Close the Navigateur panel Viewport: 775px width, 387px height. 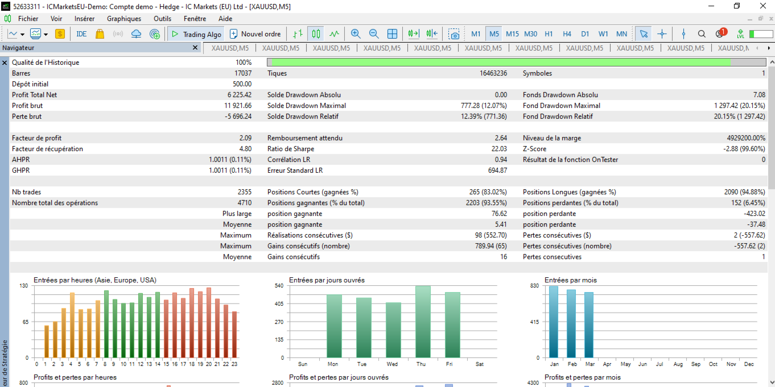point(196,48)
